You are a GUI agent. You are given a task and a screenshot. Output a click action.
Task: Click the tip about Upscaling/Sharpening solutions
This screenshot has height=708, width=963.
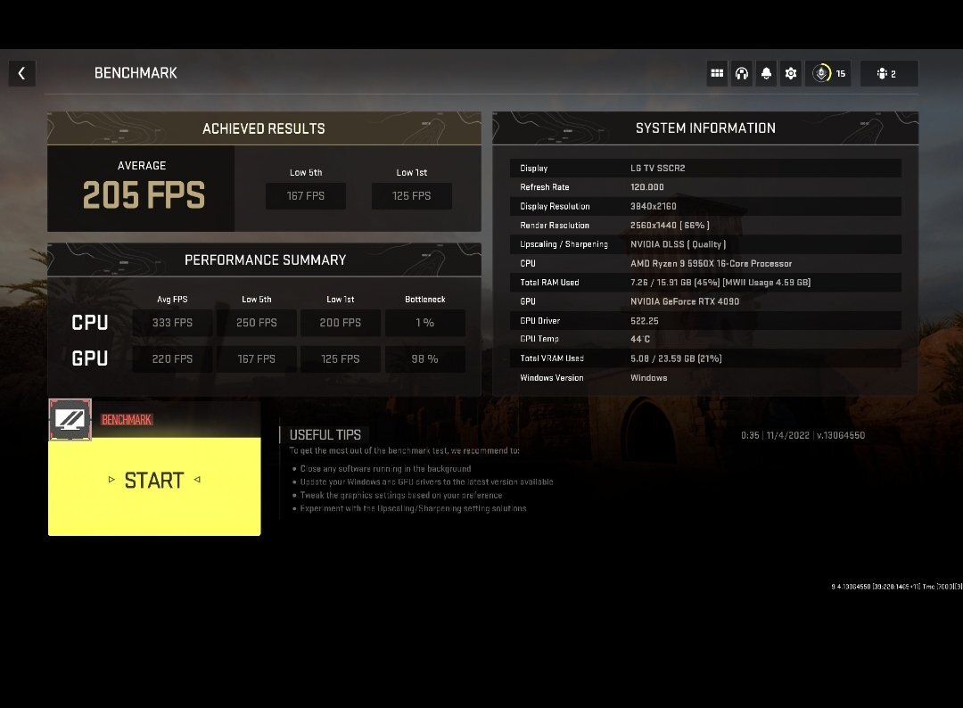[413, 508]
